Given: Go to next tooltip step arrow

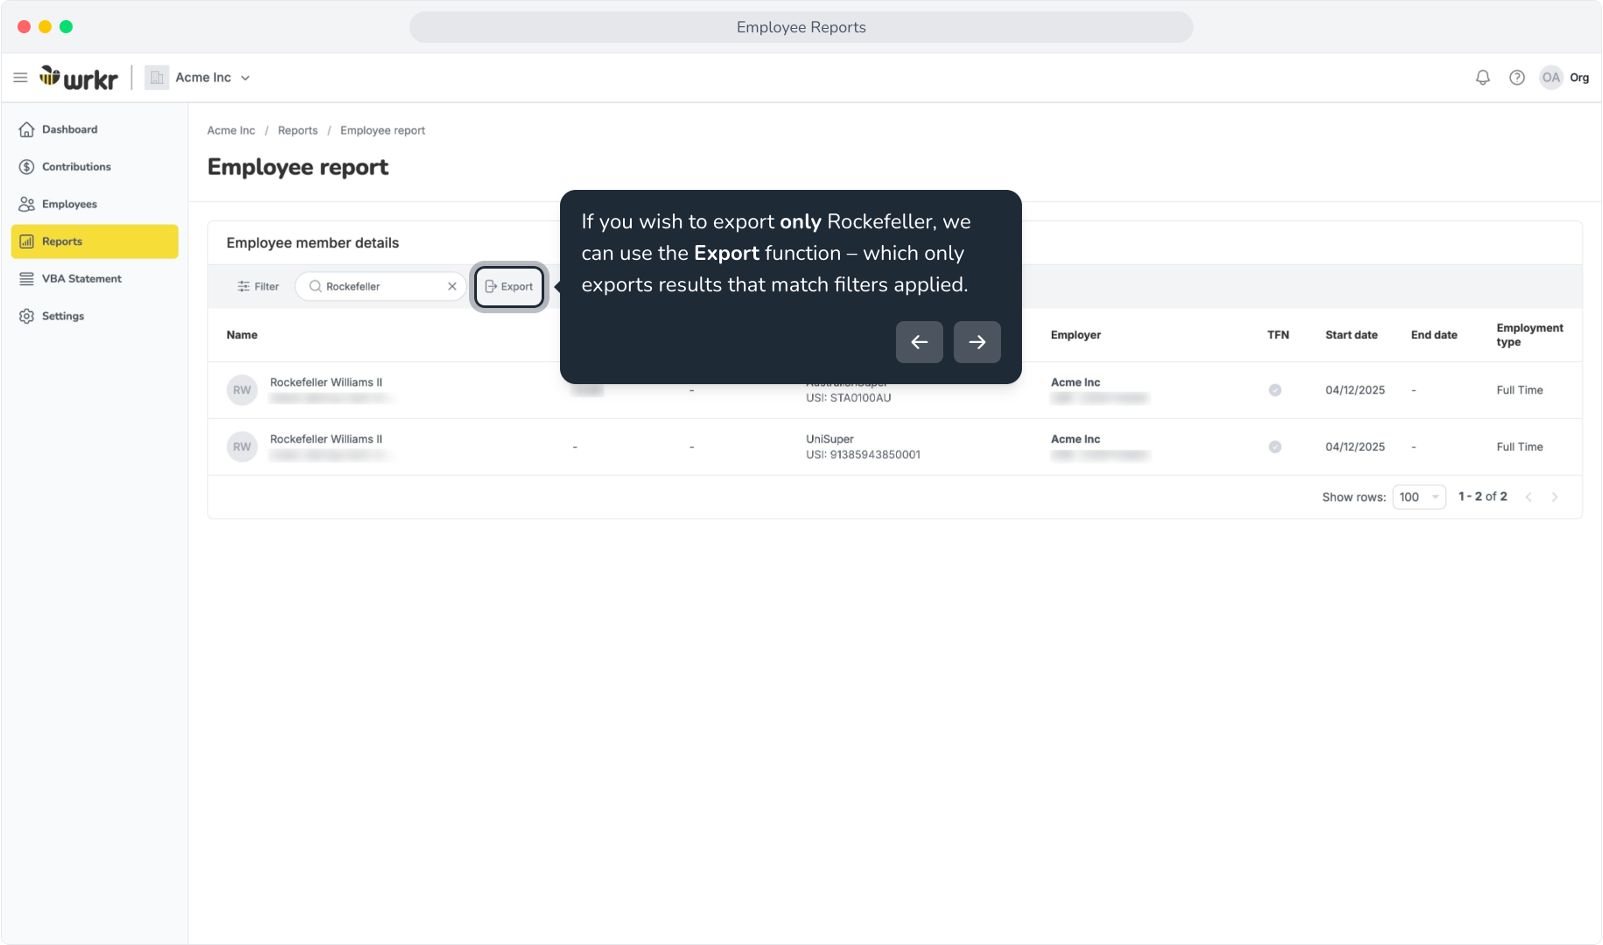Looking at the screenshot, I should coord(977,342).
